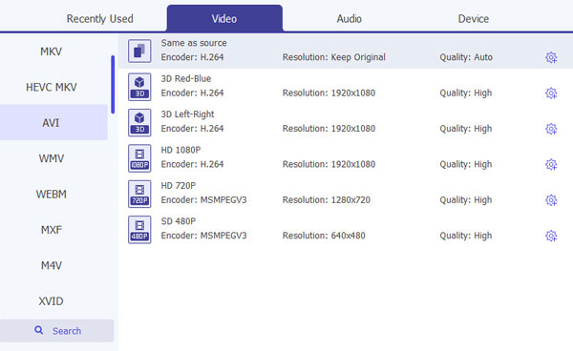
Task: Switch to the Device tab
Action: click(474, 19)
